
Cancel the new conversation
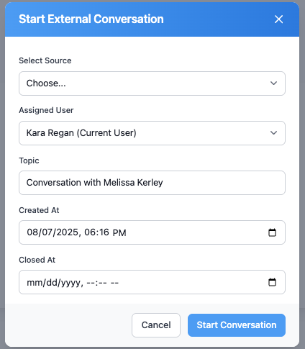pos(156,325)
